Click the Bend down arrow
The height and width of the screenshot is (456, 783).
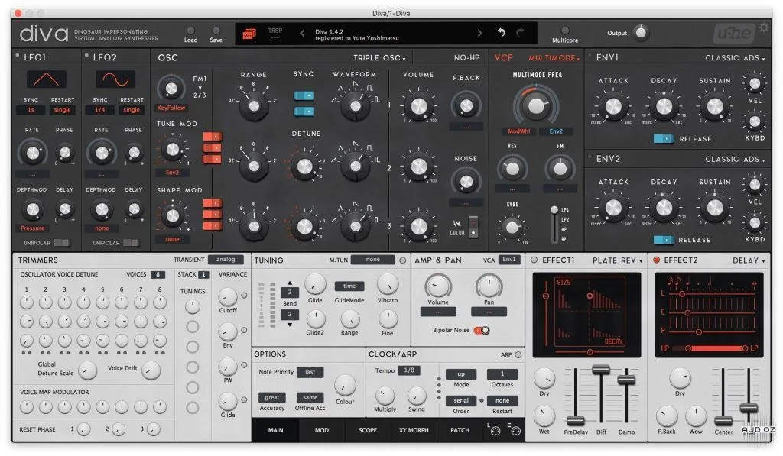(290, 325)
